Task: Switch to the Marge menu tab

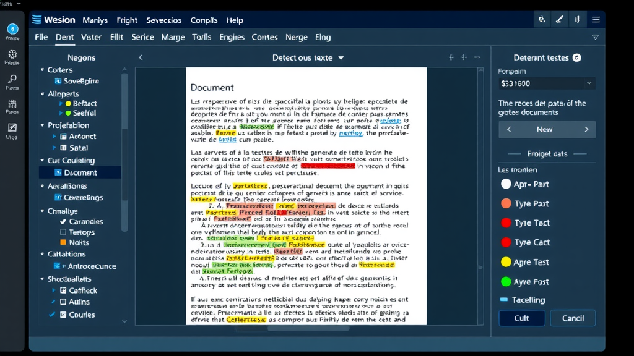Action: [173, 37]
